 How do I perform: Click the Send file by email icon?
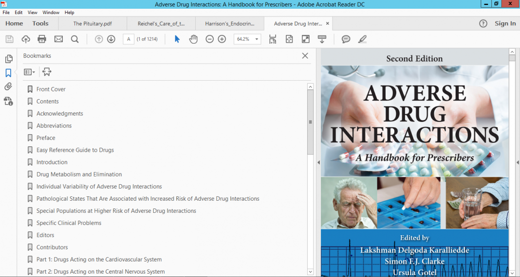pos(58,39)
